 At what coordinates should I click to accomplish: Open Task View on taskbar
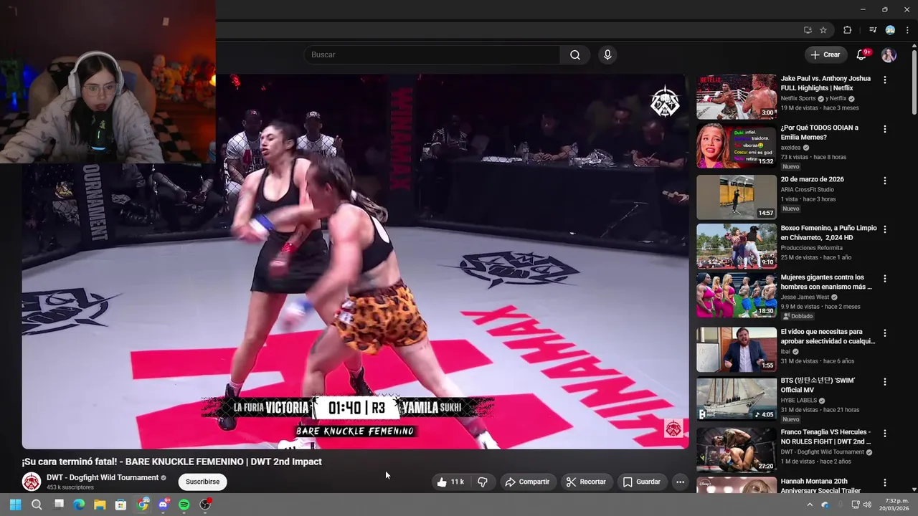pyautogui.click(x=59, y=505)
